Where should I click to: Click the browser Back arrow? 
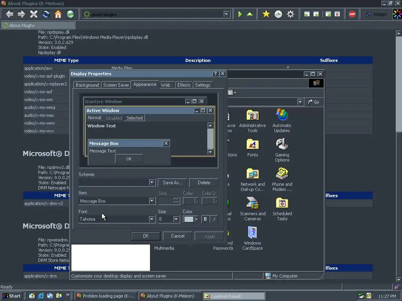(9, 14)
